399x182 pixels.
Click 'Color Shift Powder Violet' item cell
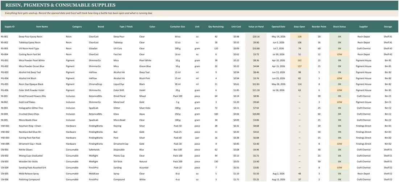(x=32, y=90)
